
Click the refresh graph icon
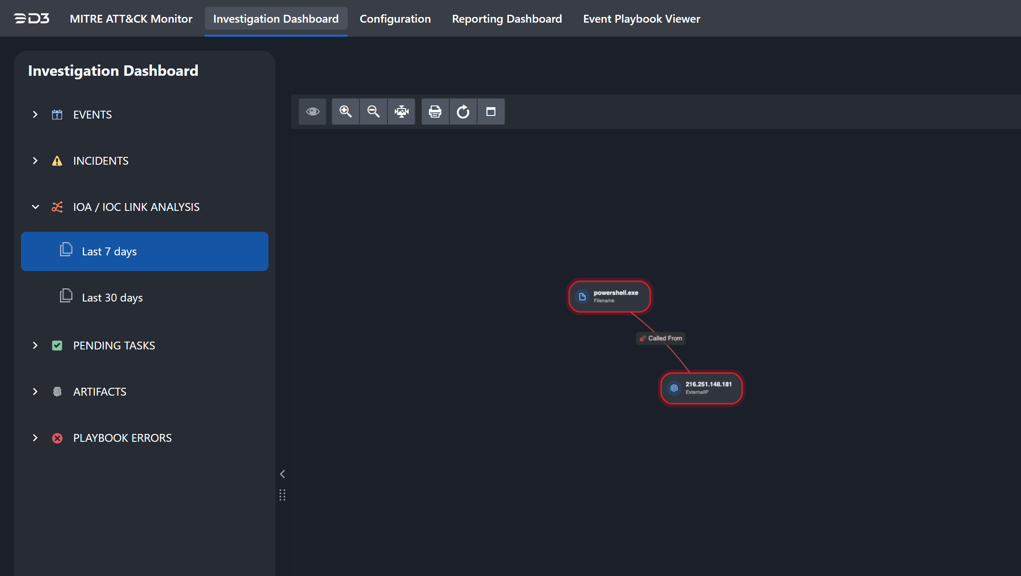[463, 112]
